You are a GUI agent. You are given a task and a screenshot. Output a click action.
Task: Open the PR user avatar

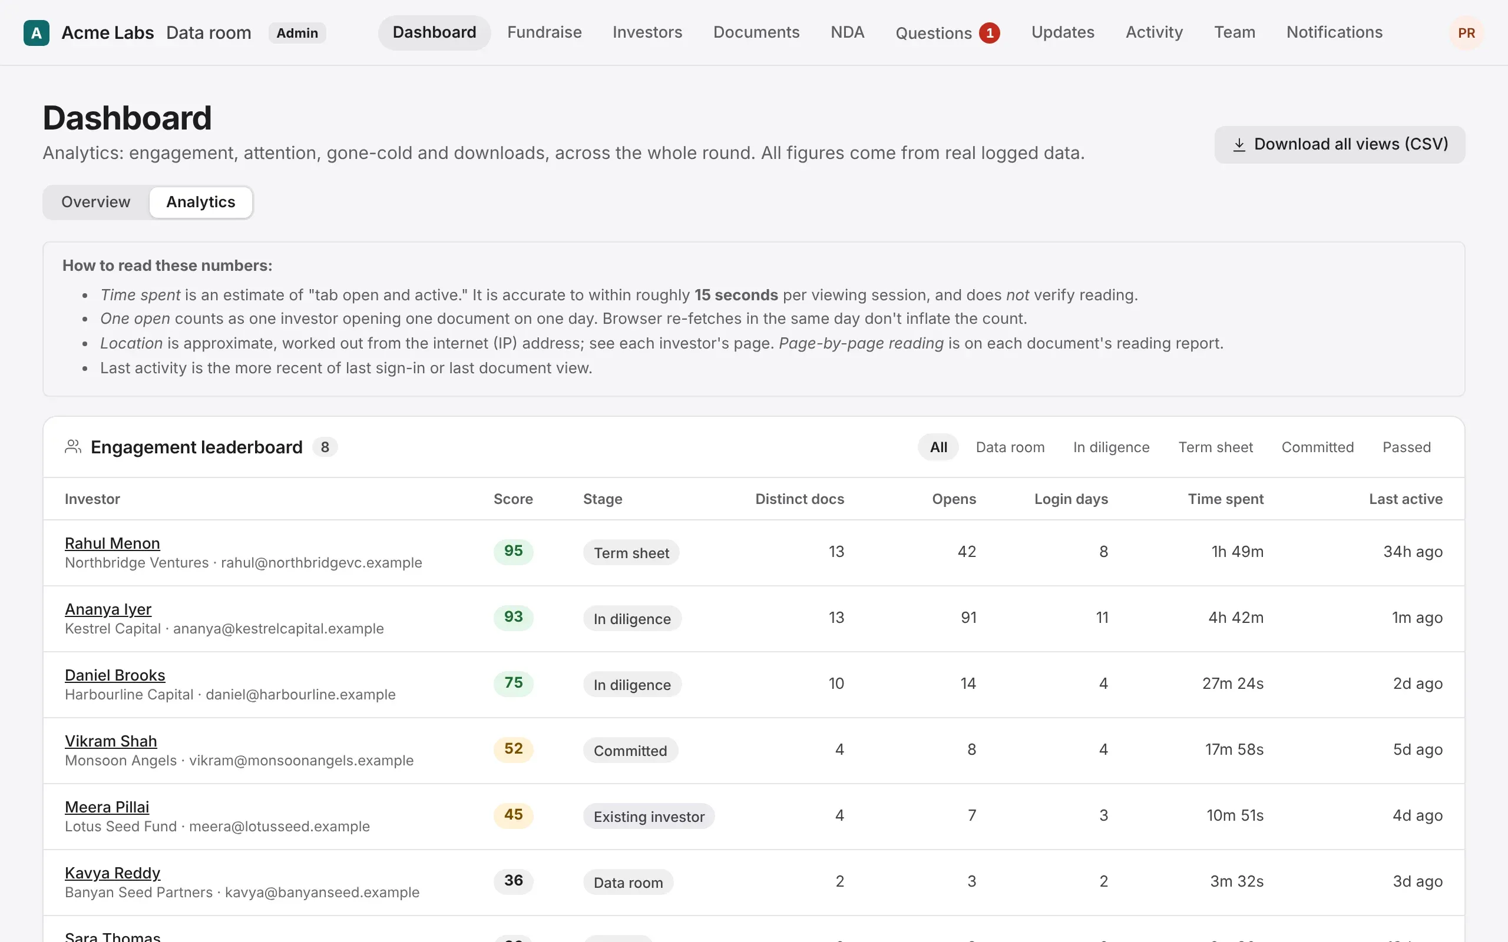[x=1466, y=33]
